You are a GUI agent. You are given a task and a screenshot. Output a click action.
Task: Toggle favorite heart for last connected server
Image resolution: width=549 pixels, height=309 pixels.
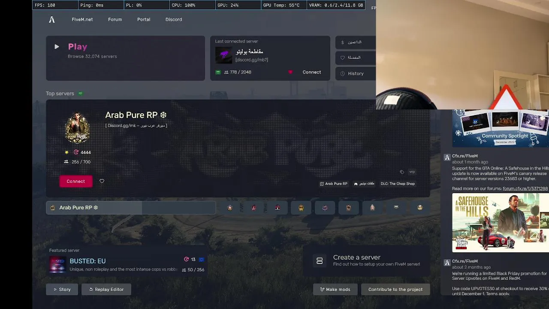[290, 72]
